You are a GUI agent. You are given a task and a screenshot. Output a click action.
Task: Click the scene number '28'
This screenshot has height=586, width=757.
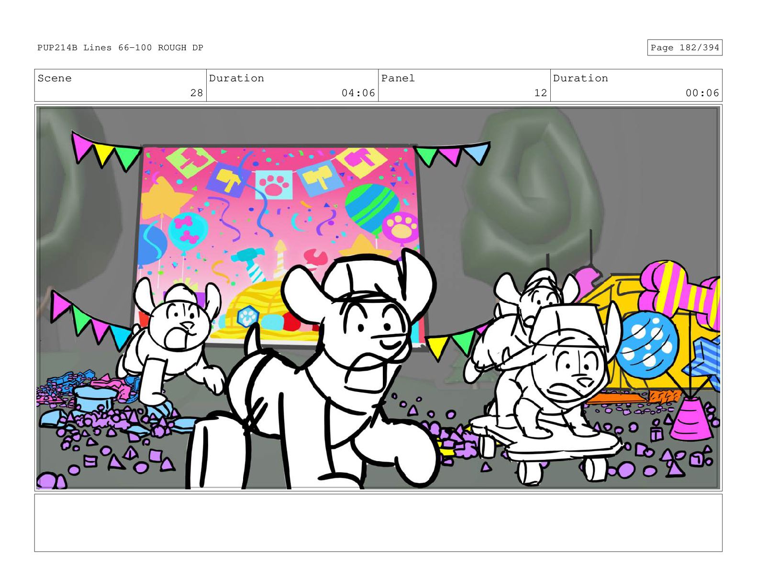[x=197, y=93]
